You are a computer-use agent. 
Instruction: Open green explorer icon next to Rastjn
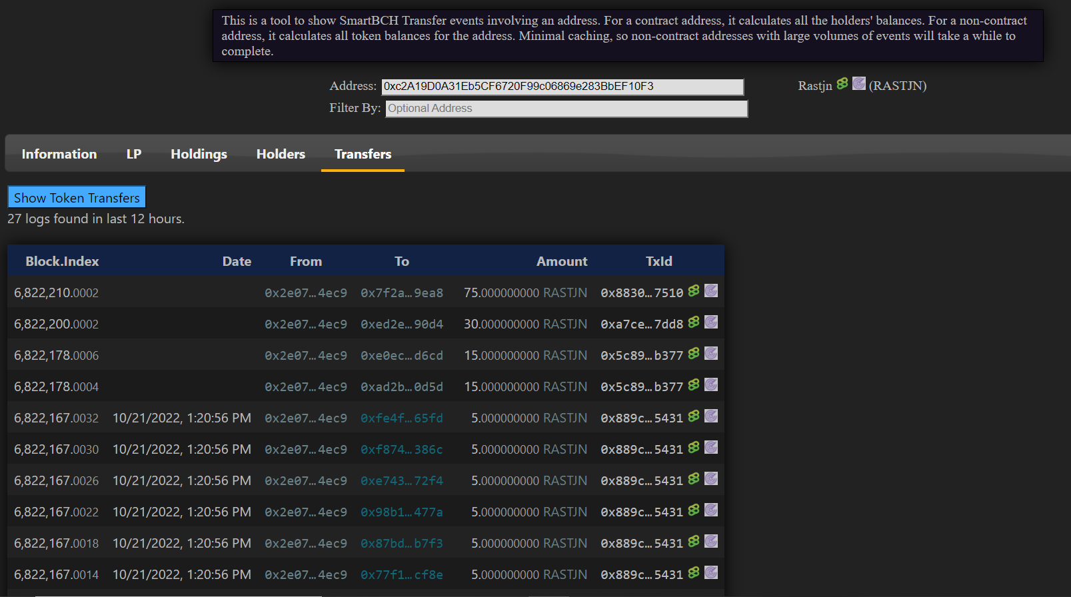pos(842,83)
